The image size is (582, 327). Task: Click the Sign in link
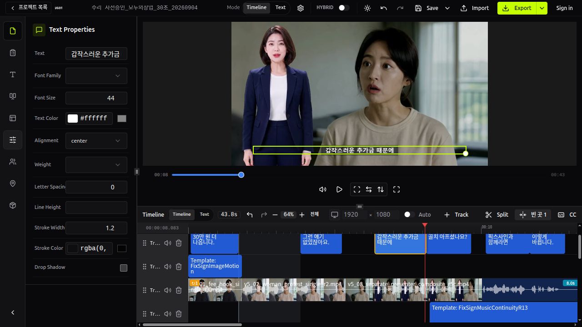pos(564,8)
